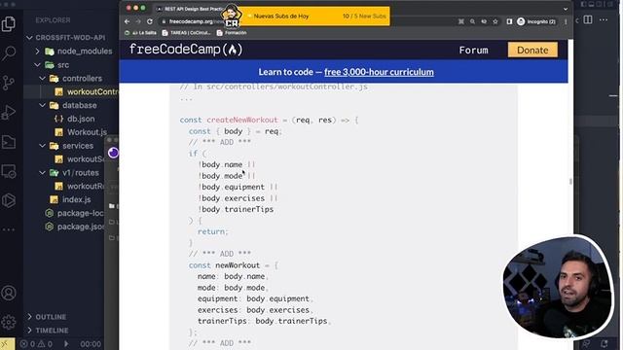Open the TAREAS bookmark folder

click(186, 33)
